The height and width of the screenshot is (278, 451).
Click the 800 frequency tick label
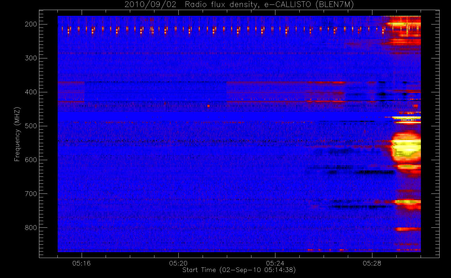tap(31, 228)
